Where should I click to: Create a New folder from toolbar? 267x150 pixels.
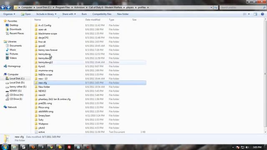(123, 14)
